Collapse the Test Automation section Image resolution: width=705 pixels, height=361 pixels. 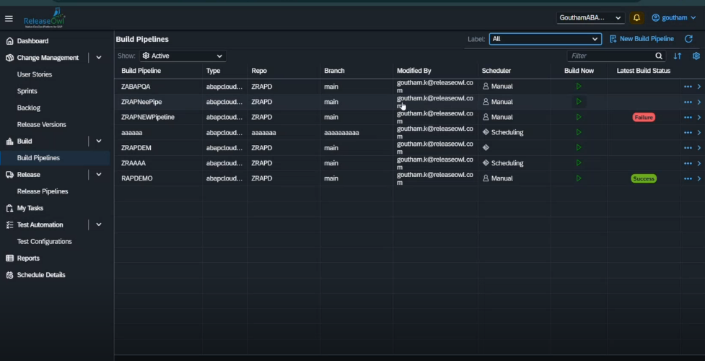(x=99, y=225)
